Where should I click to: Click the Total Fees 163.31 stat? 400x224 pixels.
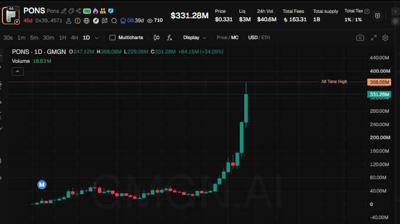point(295,15)
